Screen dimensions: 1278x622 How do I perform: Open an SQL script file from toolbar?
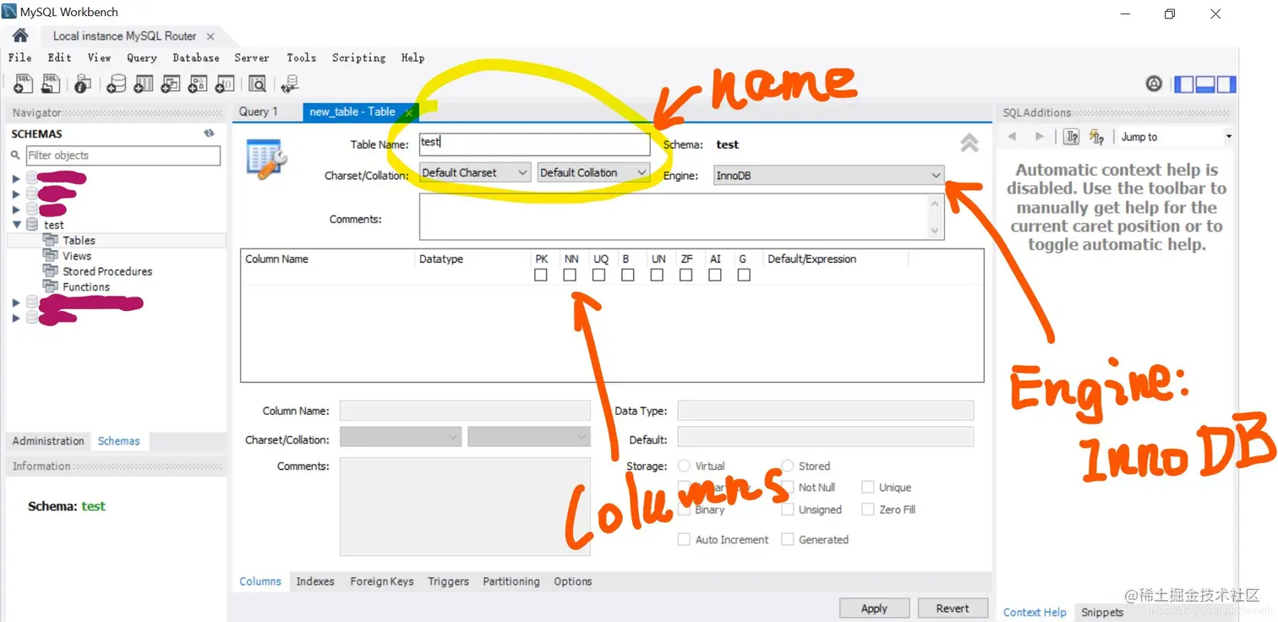pyautogui.click(x=51, y=83)
